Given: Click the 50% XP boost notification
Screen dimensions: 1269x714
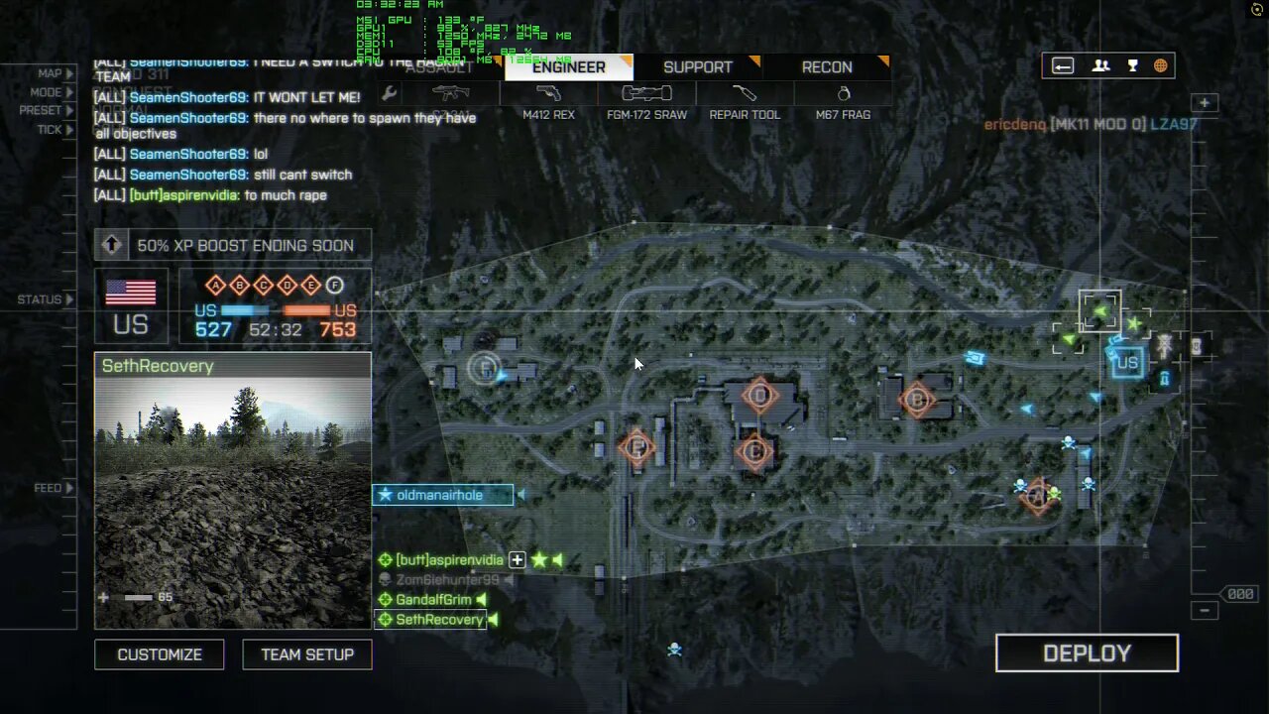Looking at the screenshot, I should 233,245.
